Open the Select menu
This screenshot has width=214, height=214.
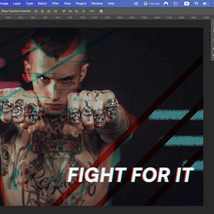pos(42,4)
